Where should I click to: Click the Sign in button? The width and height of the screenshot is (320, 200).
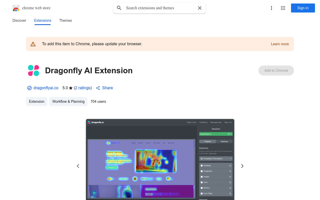(x=303, y=8)
